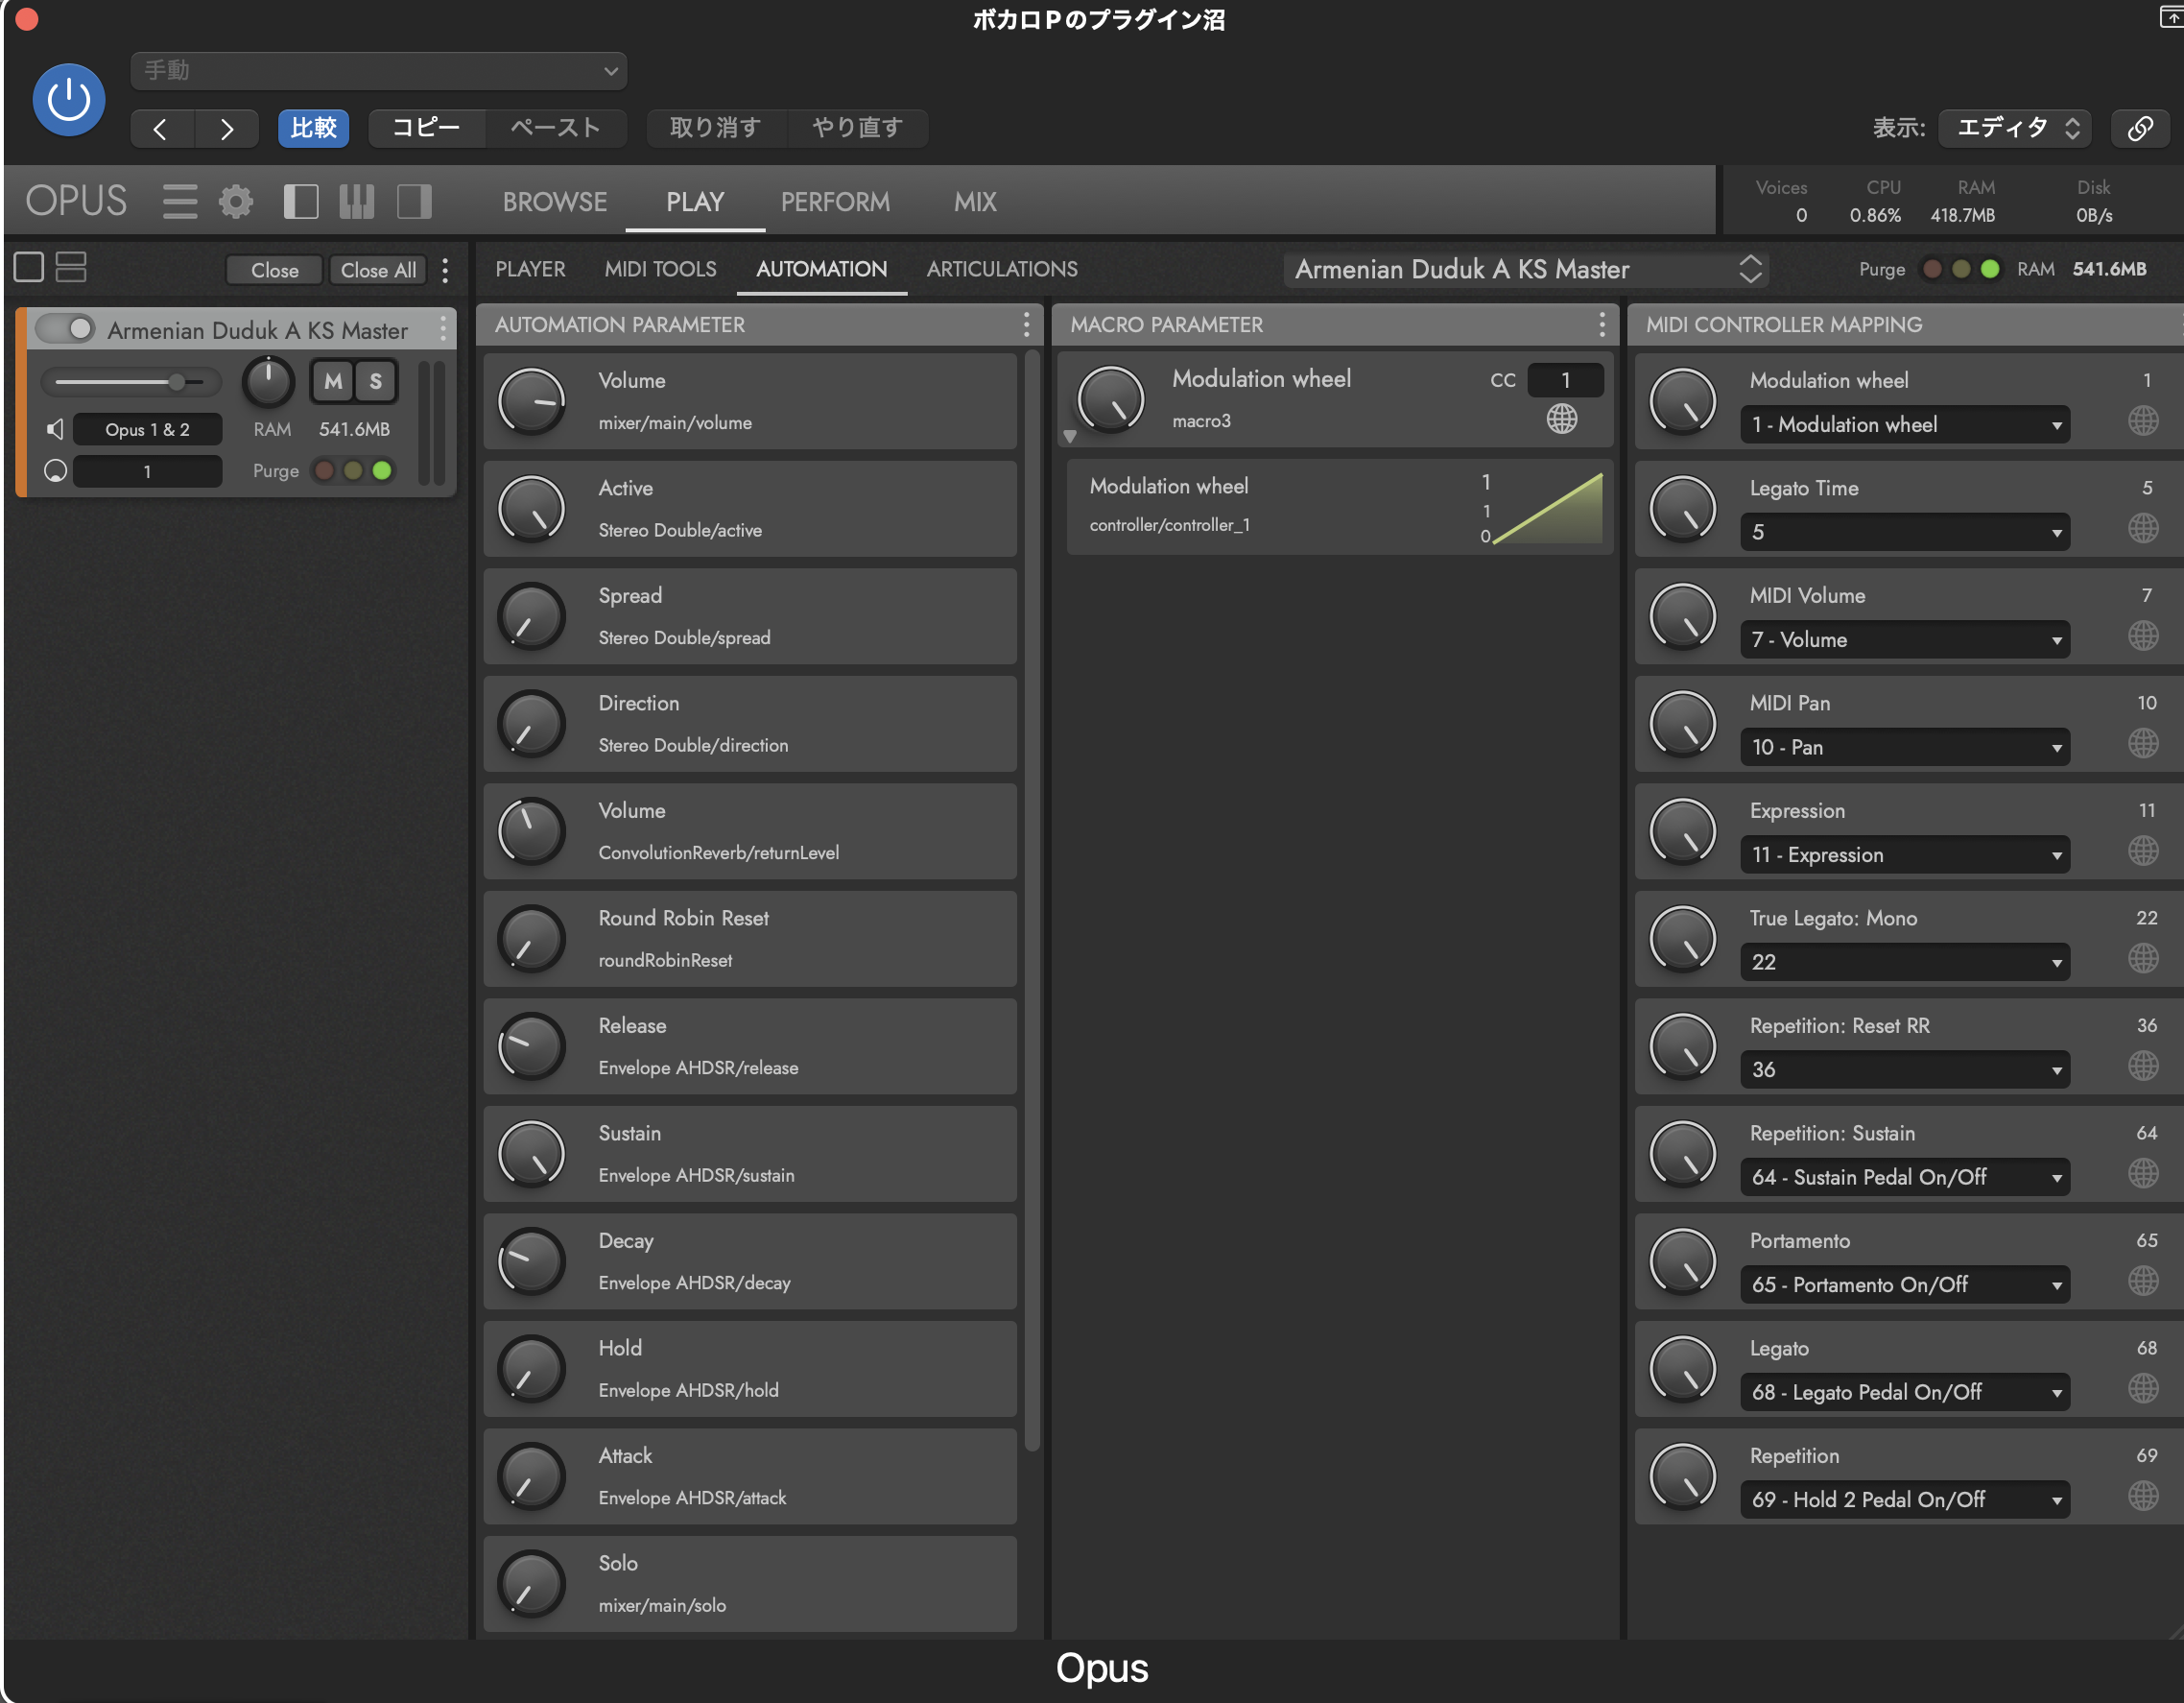Switch to the MIX tab

point(975,203)
